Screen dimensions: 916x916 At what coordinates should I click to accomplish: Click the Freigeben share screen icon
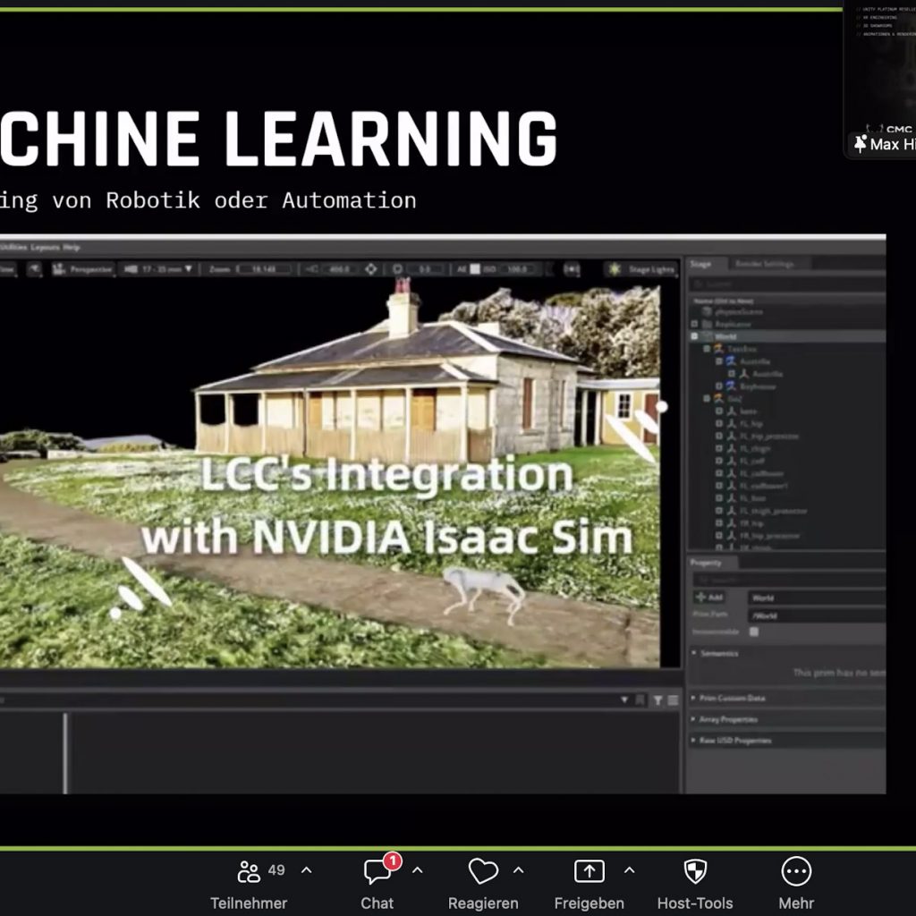point(589,872)
